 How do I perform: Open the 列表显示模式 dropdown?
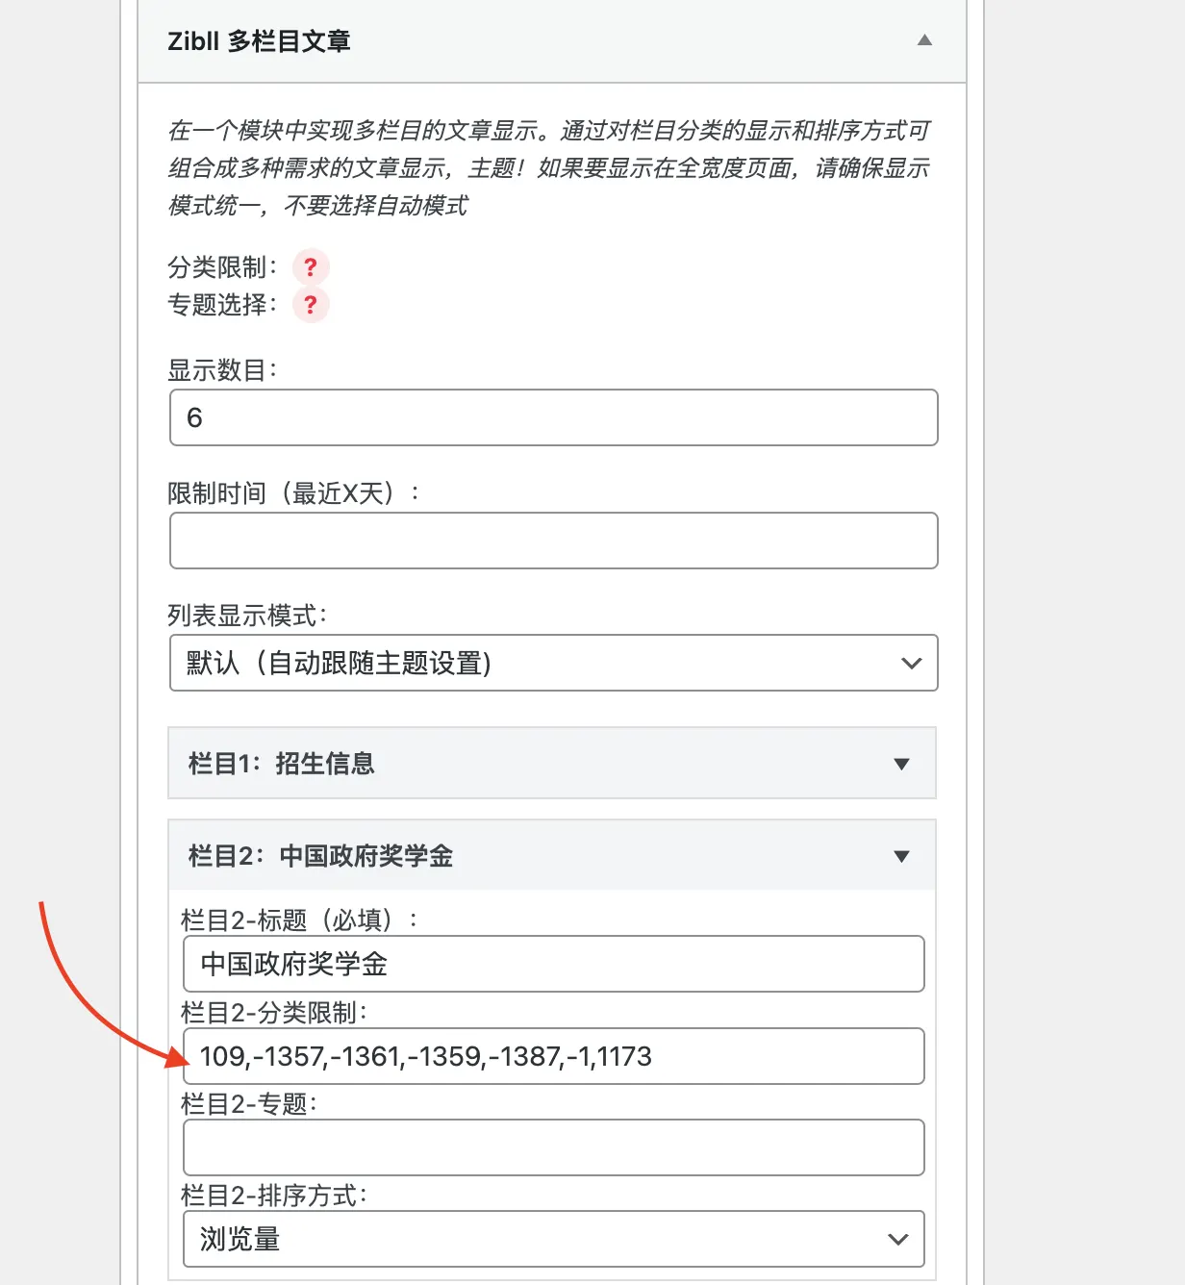tap(554, 663)
